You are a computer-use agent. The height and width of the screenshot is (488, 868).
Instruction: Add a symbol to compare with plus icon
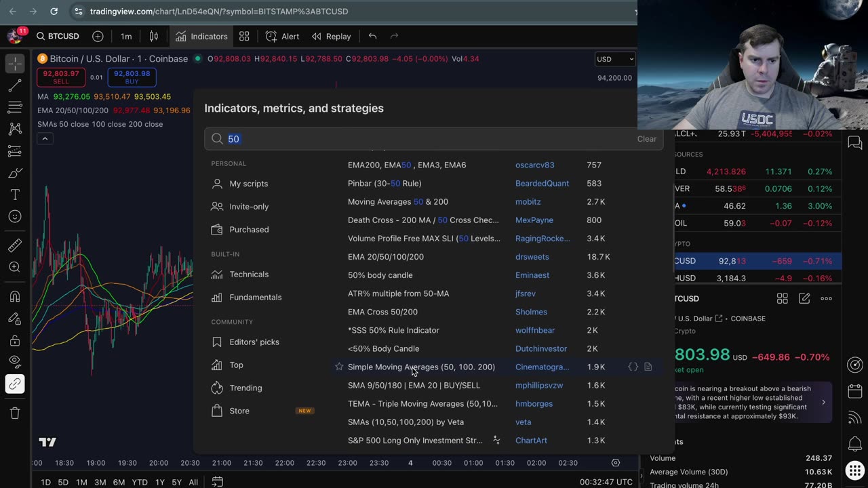pyautogui.click(x=98, y=36)
